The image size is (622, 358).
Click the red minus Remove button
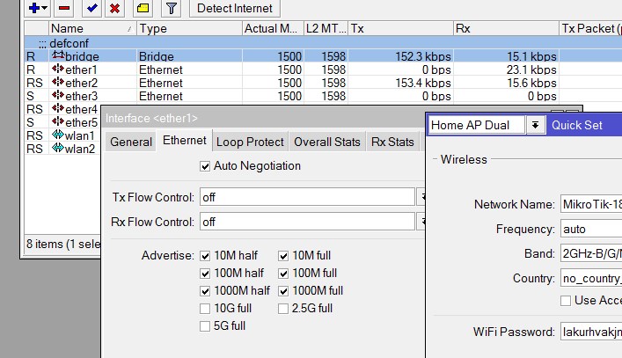tap(64, 8)
